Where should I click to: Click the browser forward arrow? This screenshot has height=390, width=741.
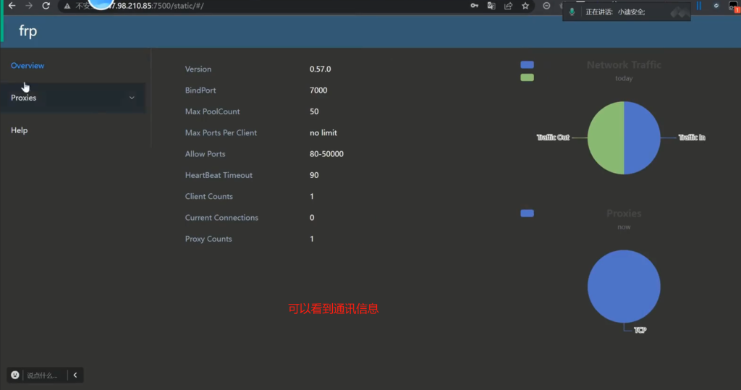point(29,6)
